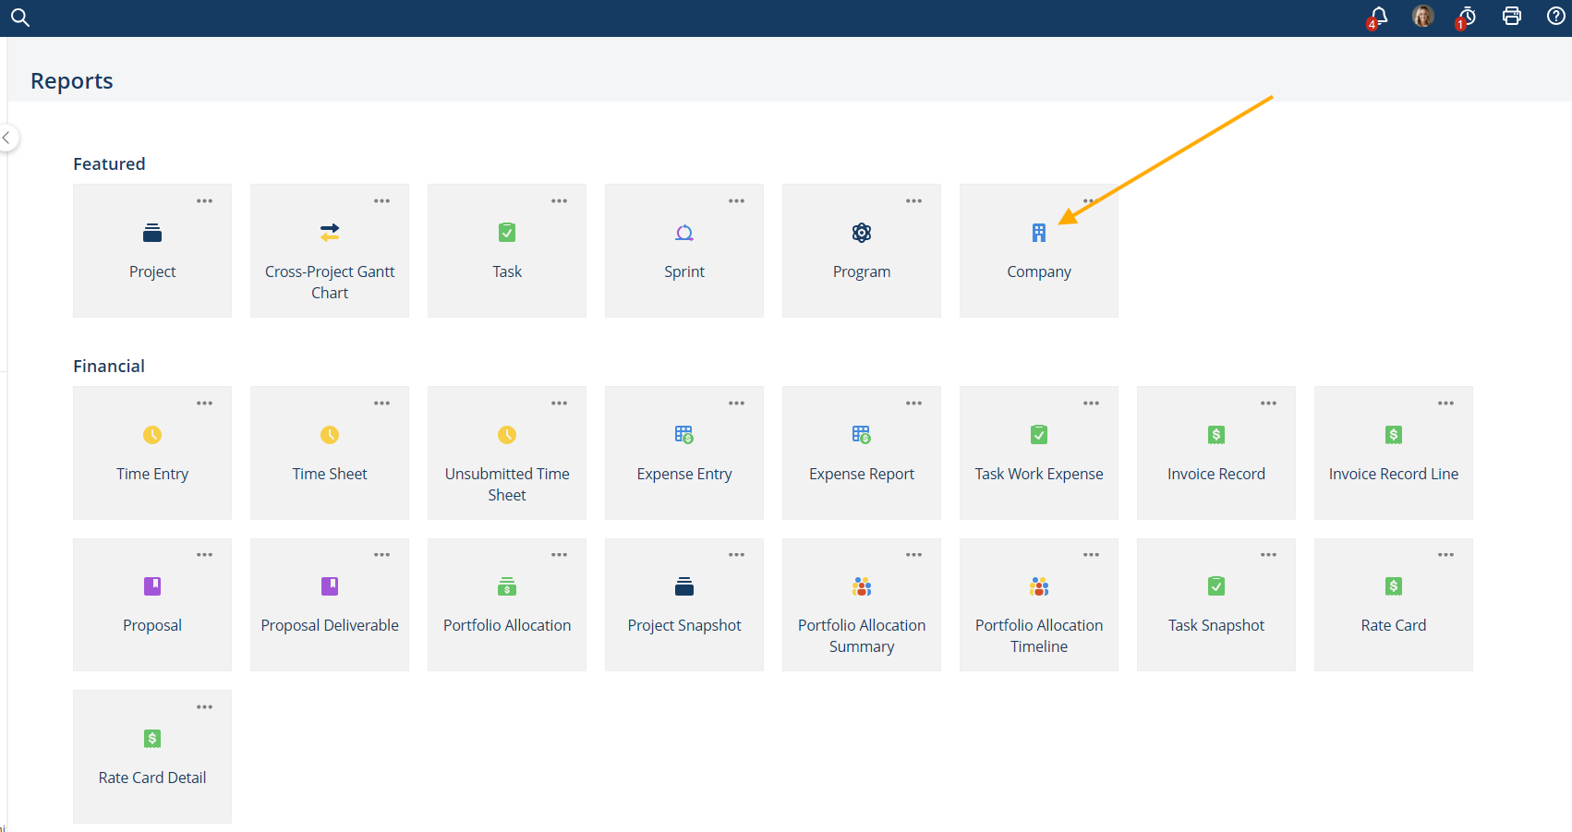The image size is (1572, 832).
Task: Open the Task Work Expense options menu
Action: (x=1092, y=404)
